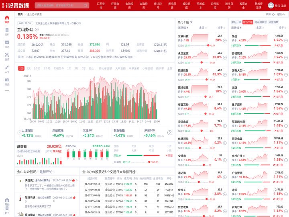Switch to the 申万一级 tab
The width and height of the screenshot is (289, 217).
coord(236,22)
